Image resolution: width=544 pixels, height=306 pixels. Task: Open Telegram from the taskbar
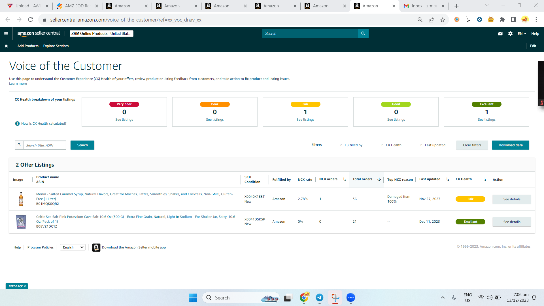pos(320,297)
